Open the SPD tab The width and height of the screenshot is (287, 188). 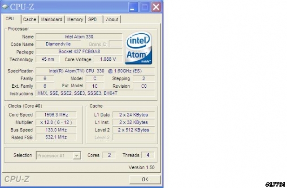click(x=94, y=19)
